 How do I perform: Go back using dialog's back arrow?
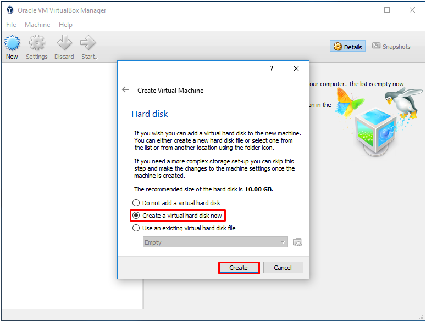click(125, 90)
